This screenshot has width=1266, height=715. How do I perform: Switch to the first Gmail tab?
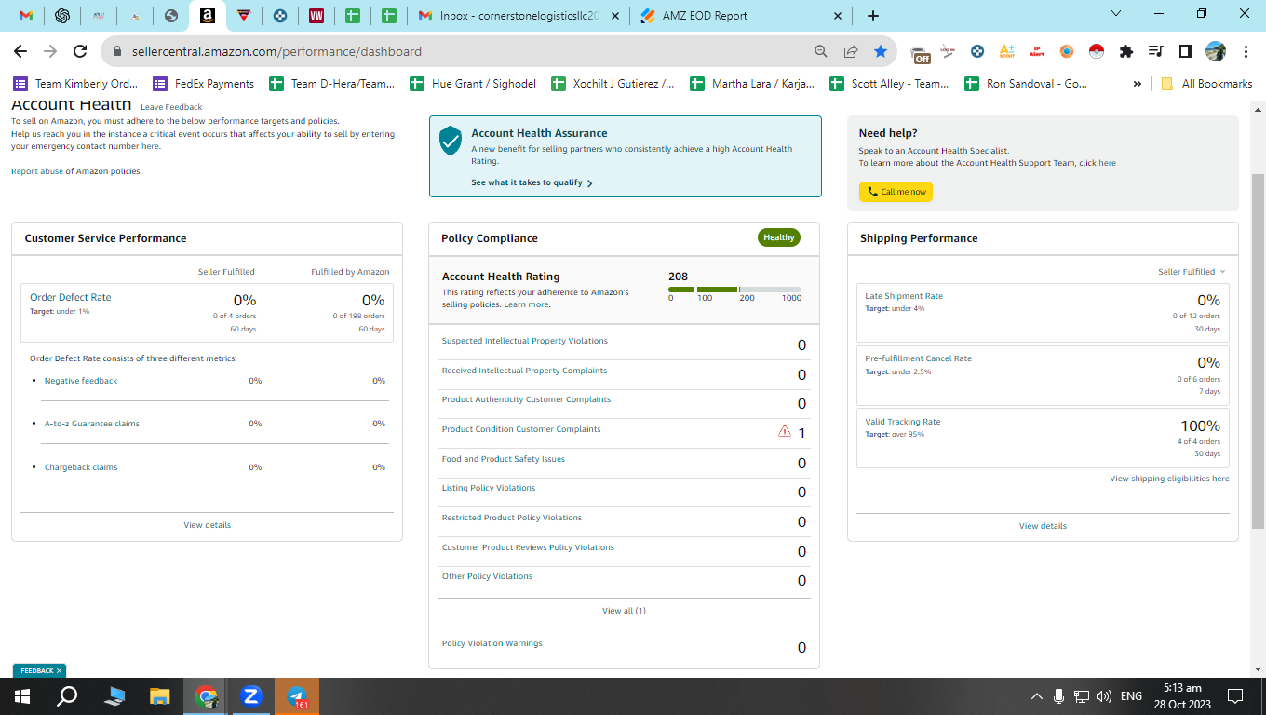(26, 16)
